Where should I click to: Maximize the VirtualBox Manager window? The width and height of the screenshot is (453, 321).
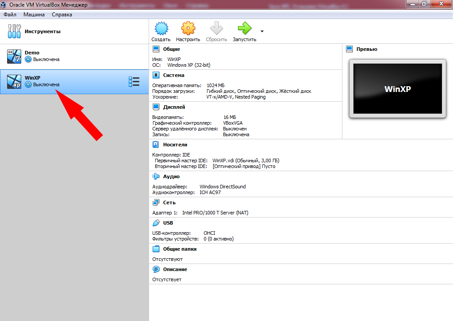424,4
